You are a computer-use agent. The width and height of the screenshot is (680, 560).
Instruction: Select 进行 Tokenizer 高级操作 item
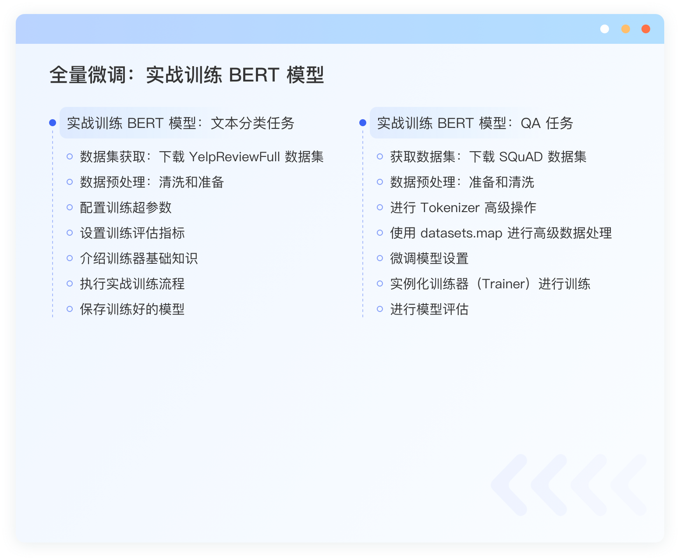click(463, 208)
